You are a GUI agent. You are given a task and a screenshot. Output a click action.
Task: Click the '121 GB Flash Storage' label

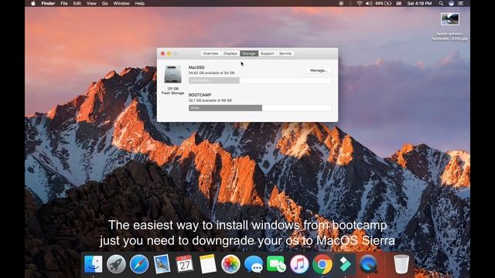[x=172, y=91]
